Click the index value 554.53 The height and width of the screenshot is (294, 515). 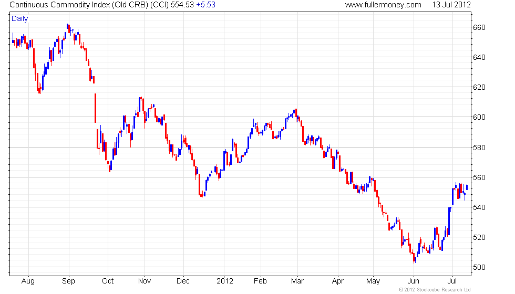coord(182,5)
